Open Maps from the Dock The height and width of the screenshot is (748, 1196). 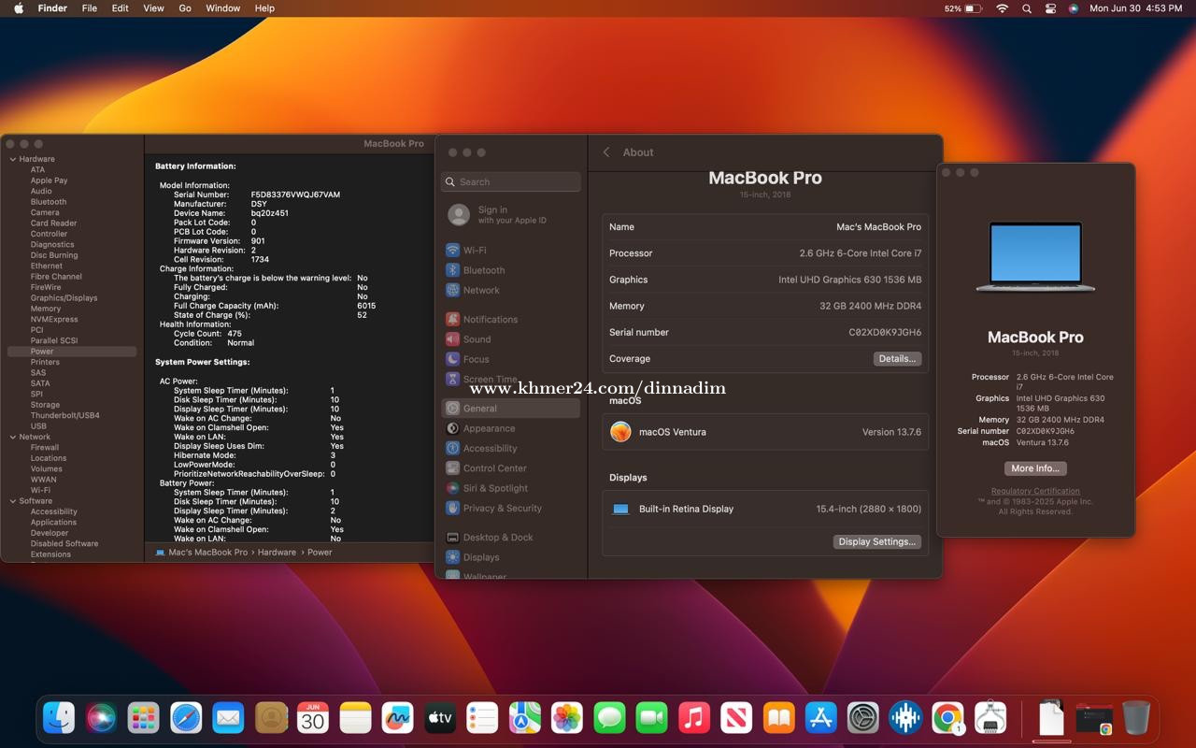(x=525, y=718)
